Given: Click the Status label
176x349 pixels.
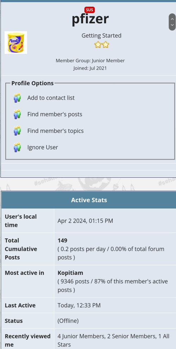Looking at the screenshot, I should pyautogui.click(x=14, y=321).
